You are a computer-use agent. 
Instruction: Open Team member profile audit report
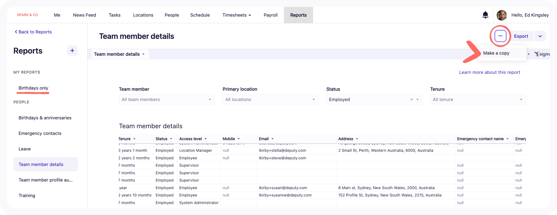(x=46, y=180)
